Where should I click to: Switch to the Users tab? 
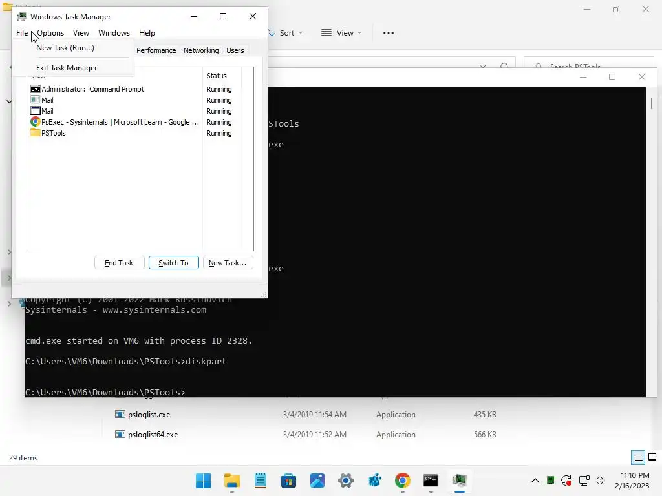coord(235,50)
